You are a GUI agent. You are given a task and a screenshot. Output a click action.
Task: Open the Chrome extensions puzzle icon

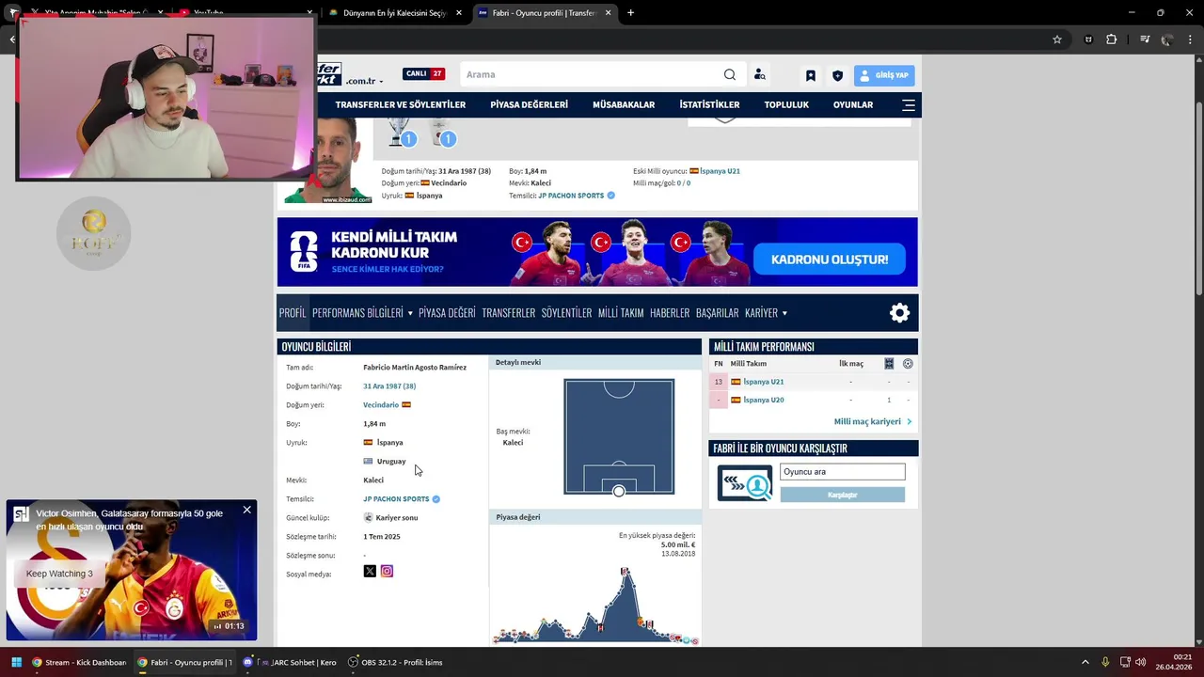1112,39
